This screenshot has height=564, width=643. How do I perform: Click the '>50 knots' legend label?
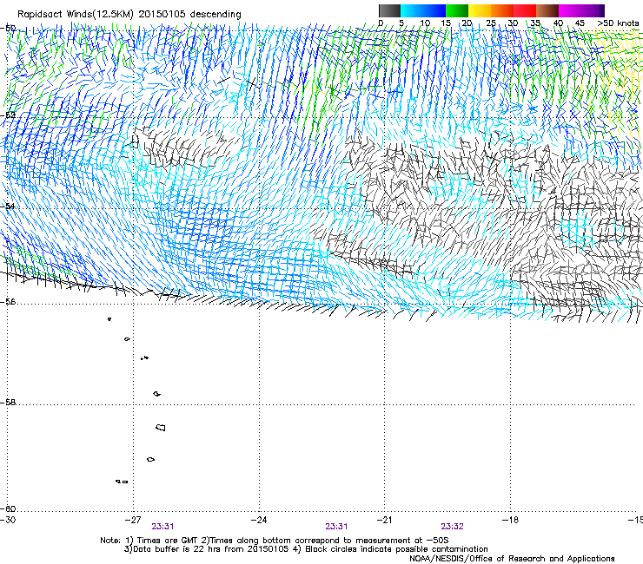pos(618,23)
